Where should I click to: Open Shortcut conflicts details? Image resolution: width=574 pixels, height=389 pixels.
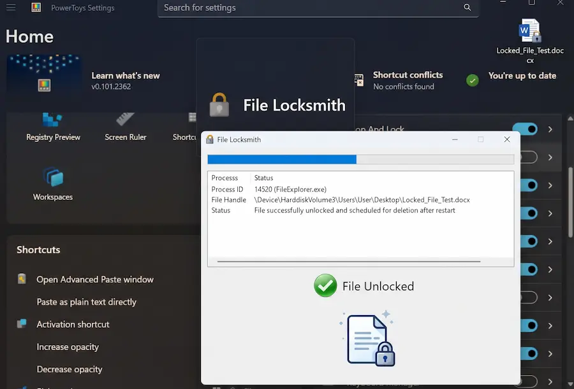tap(408, 75)
